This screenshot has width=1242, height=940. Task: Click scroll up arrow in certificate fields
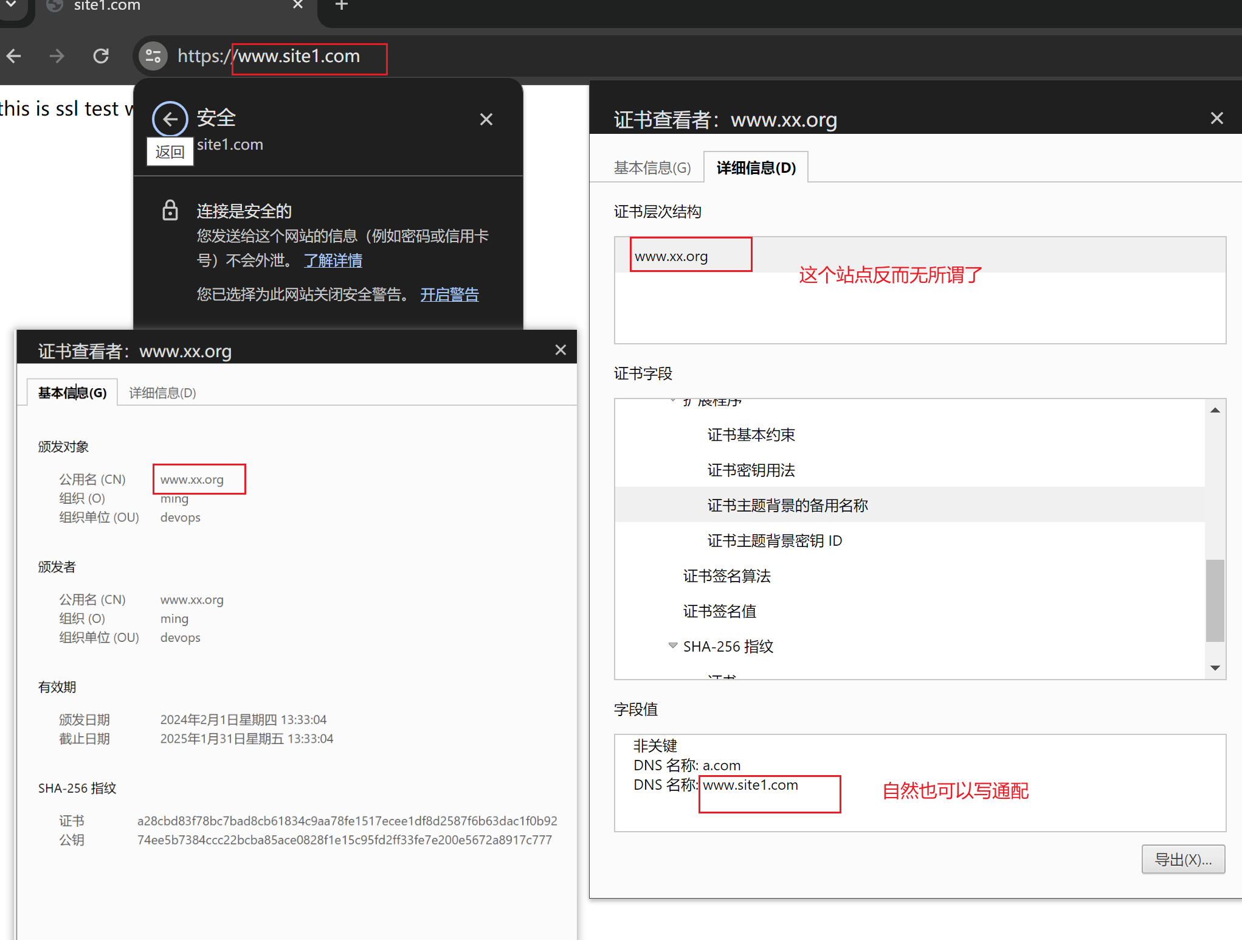(1215, 411)
